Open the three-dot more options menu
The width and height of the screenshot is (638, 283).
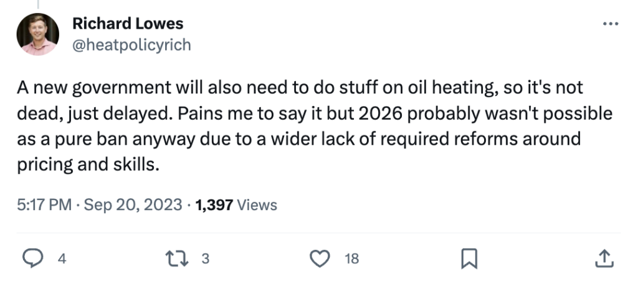[x=609, y=24]
